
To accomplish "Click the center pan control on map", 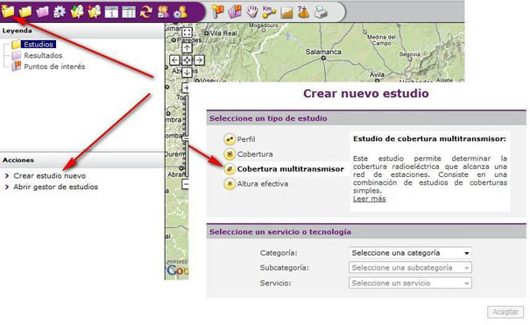I will (187, 60).
